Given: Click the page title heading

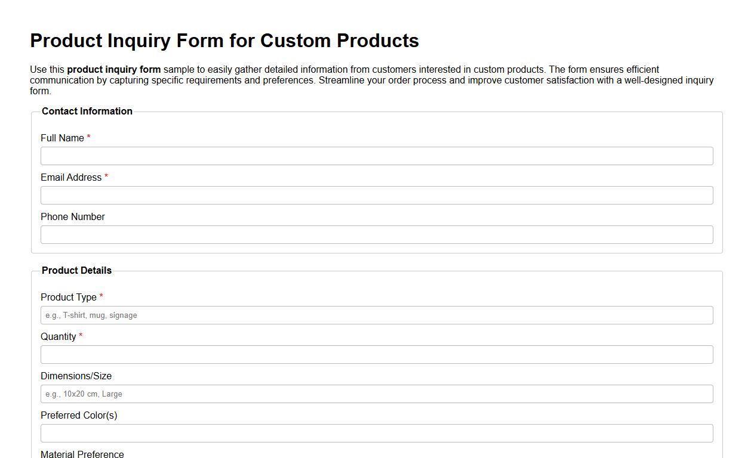Looking at the screenshot, I should 224,41.
